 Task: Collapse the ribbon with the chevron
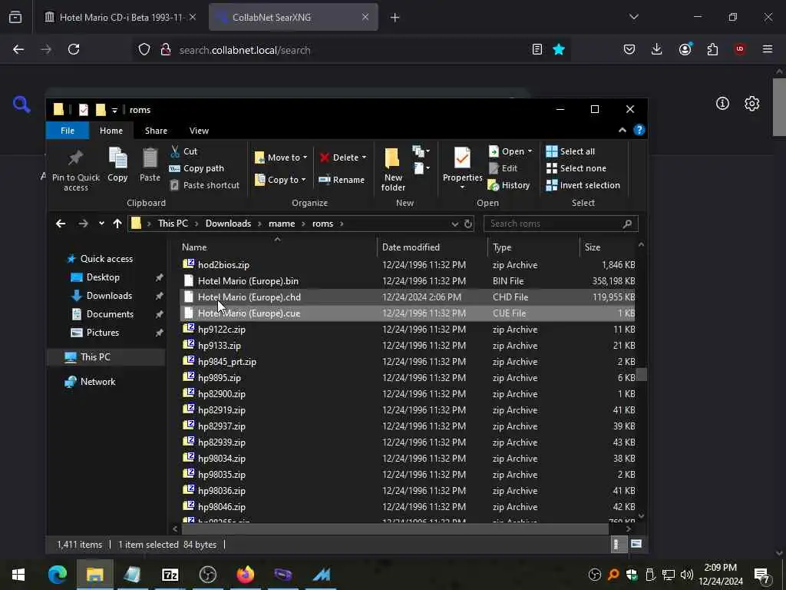[x=622, y=131]
